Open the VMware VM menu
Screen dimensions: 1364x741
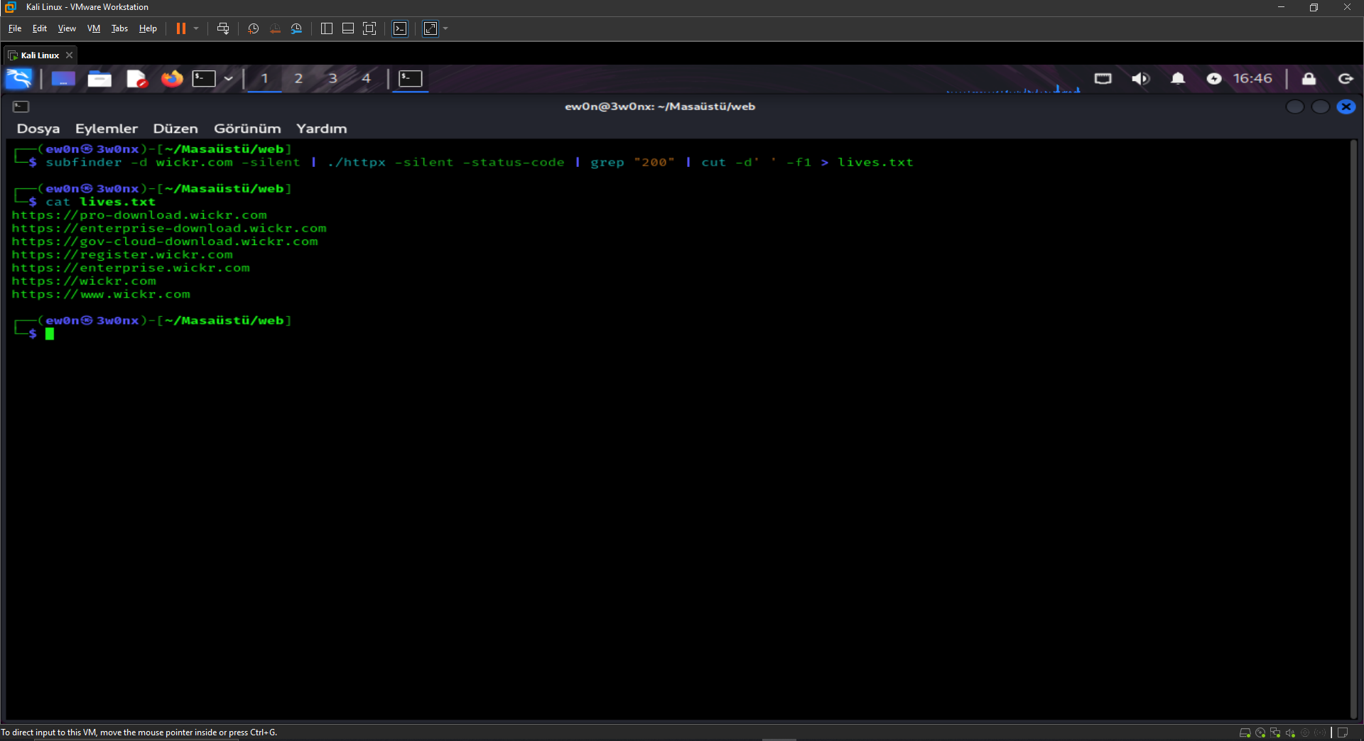tap(94, 28)
